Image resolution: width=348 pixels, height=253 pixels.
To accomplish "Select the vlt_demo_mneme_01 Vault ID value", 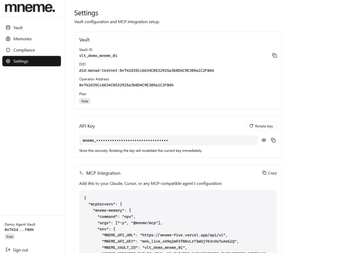I will coord(98,56).
